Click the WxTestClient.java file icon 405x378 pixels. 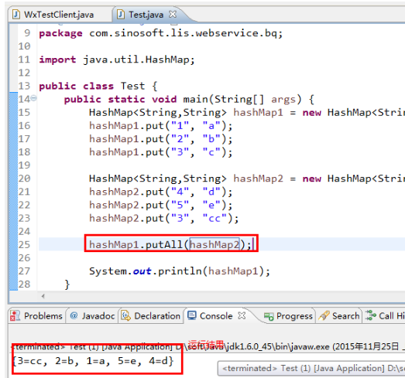[16, 15]
